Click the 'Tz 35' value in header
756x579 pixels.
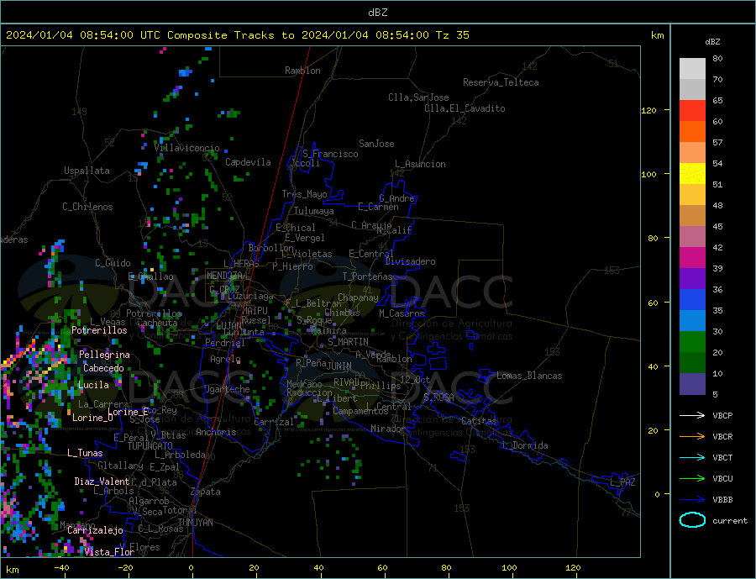click(452, 35)
